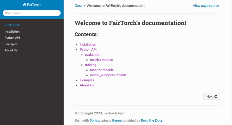232x125 pixels.
Task: Open Examples in the sidebar
Action: click(x=11, y=44)
